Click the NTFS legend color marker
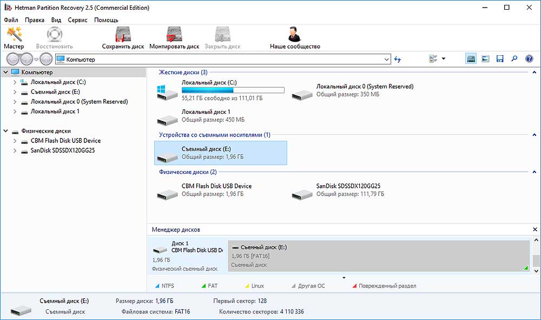Screen dimensions: 541x320 click(157, 286)
